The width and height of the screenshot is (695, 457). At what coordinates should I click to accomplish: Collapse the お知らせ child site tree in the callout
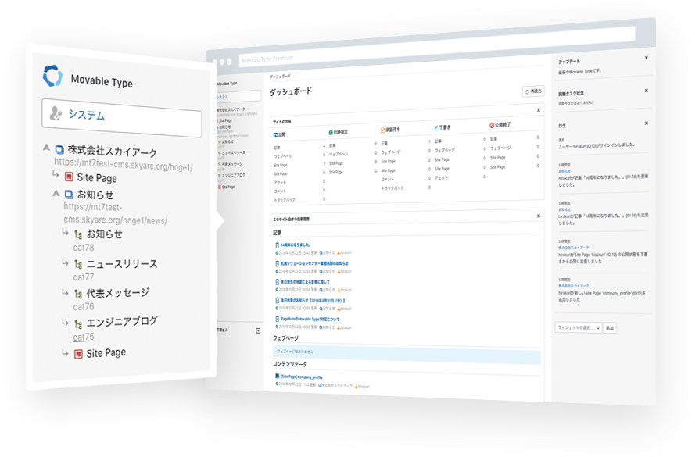click(56, 193)
